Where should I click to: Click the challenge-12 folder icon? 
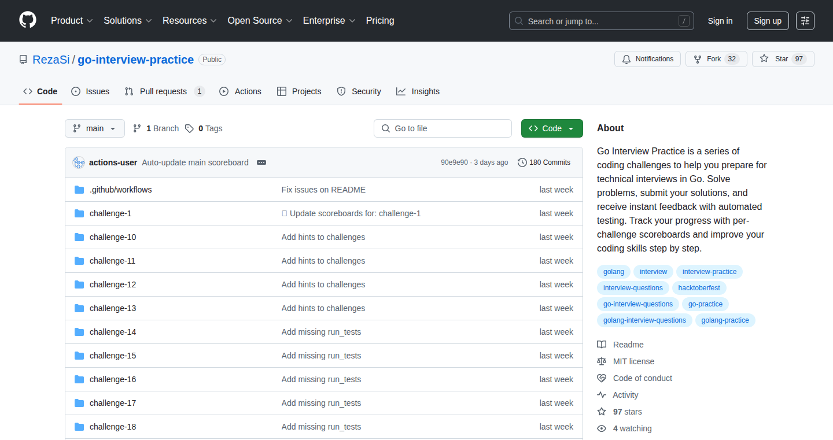79,284
